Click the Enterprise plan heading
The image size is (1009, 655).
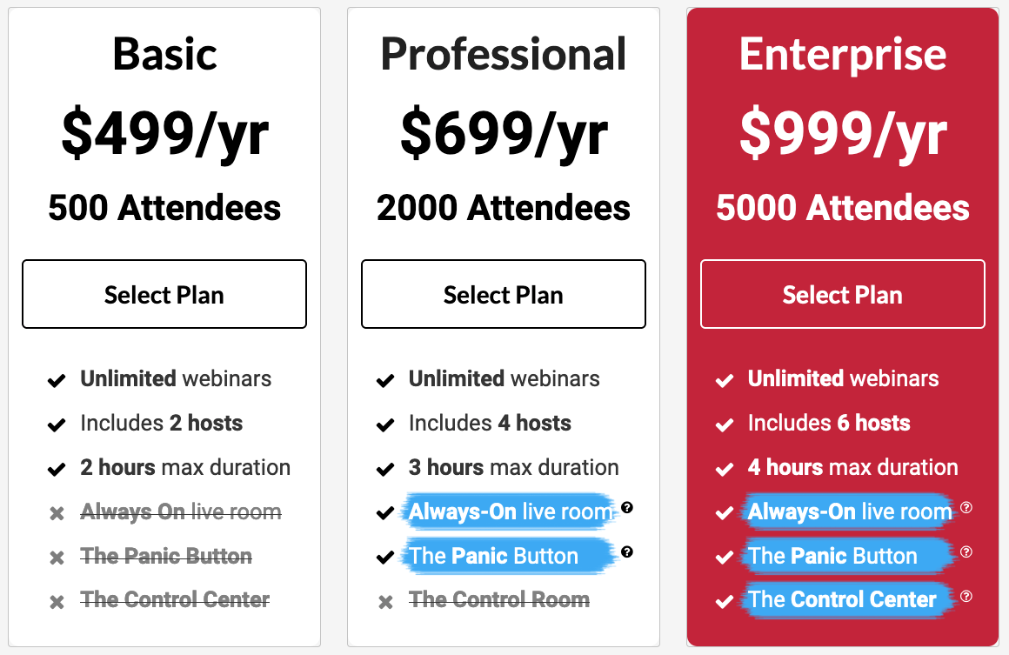tap(842, 54)
